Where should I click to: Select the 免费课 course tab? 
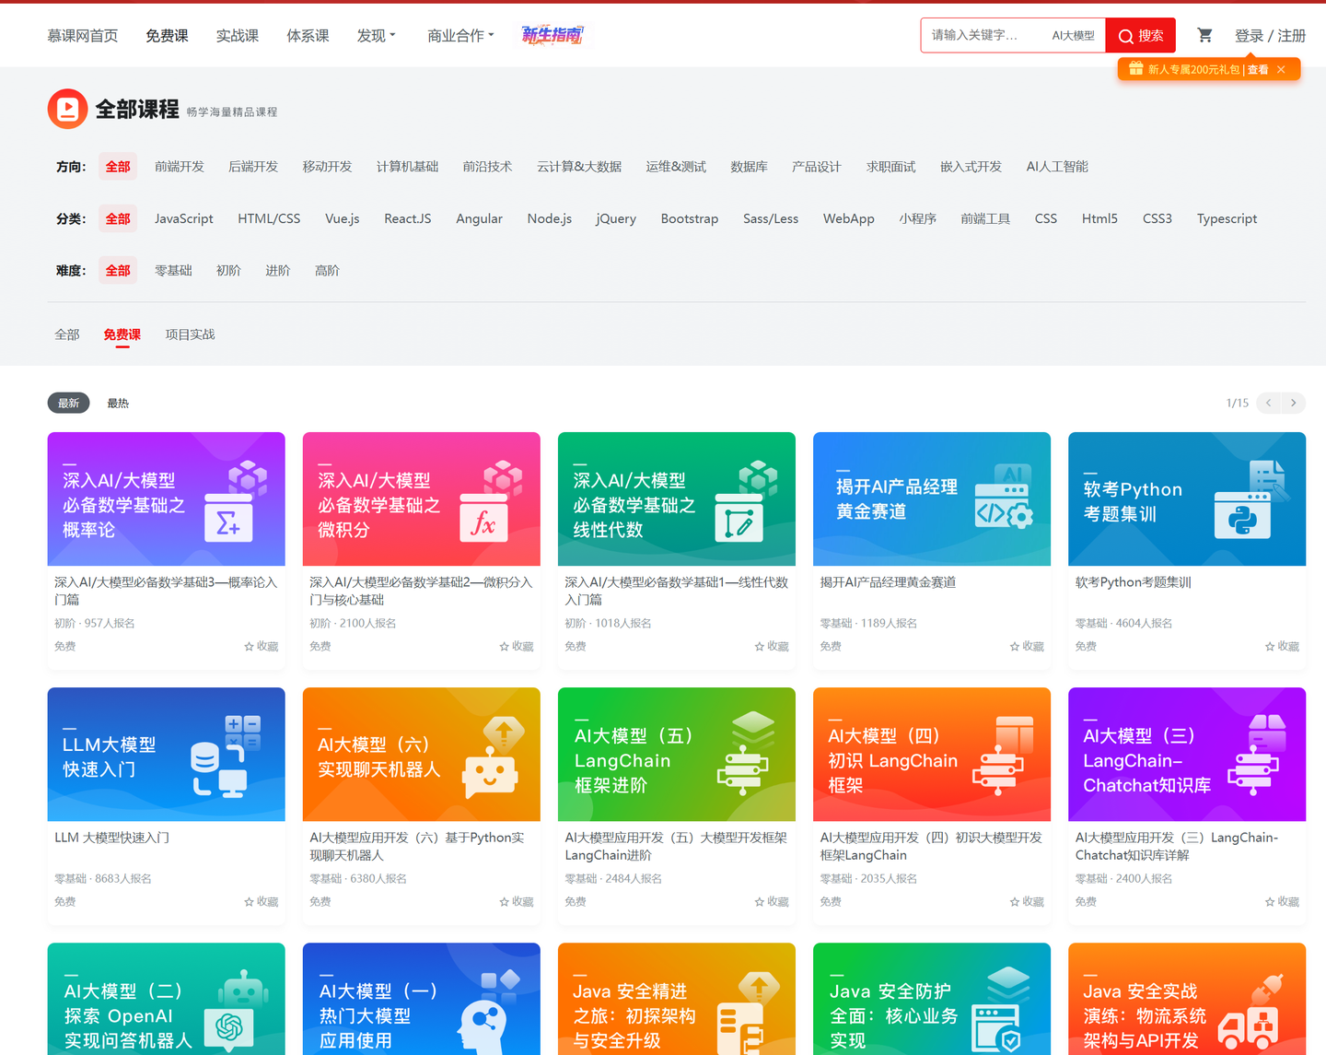tap(122, 334)
